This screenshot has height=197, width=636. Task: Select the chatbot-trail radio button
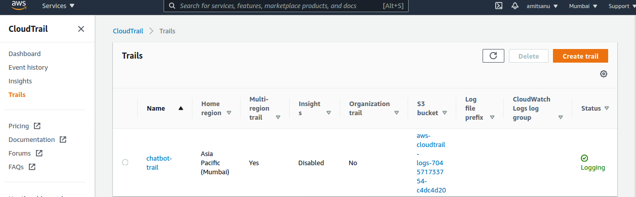click(125, 162)
